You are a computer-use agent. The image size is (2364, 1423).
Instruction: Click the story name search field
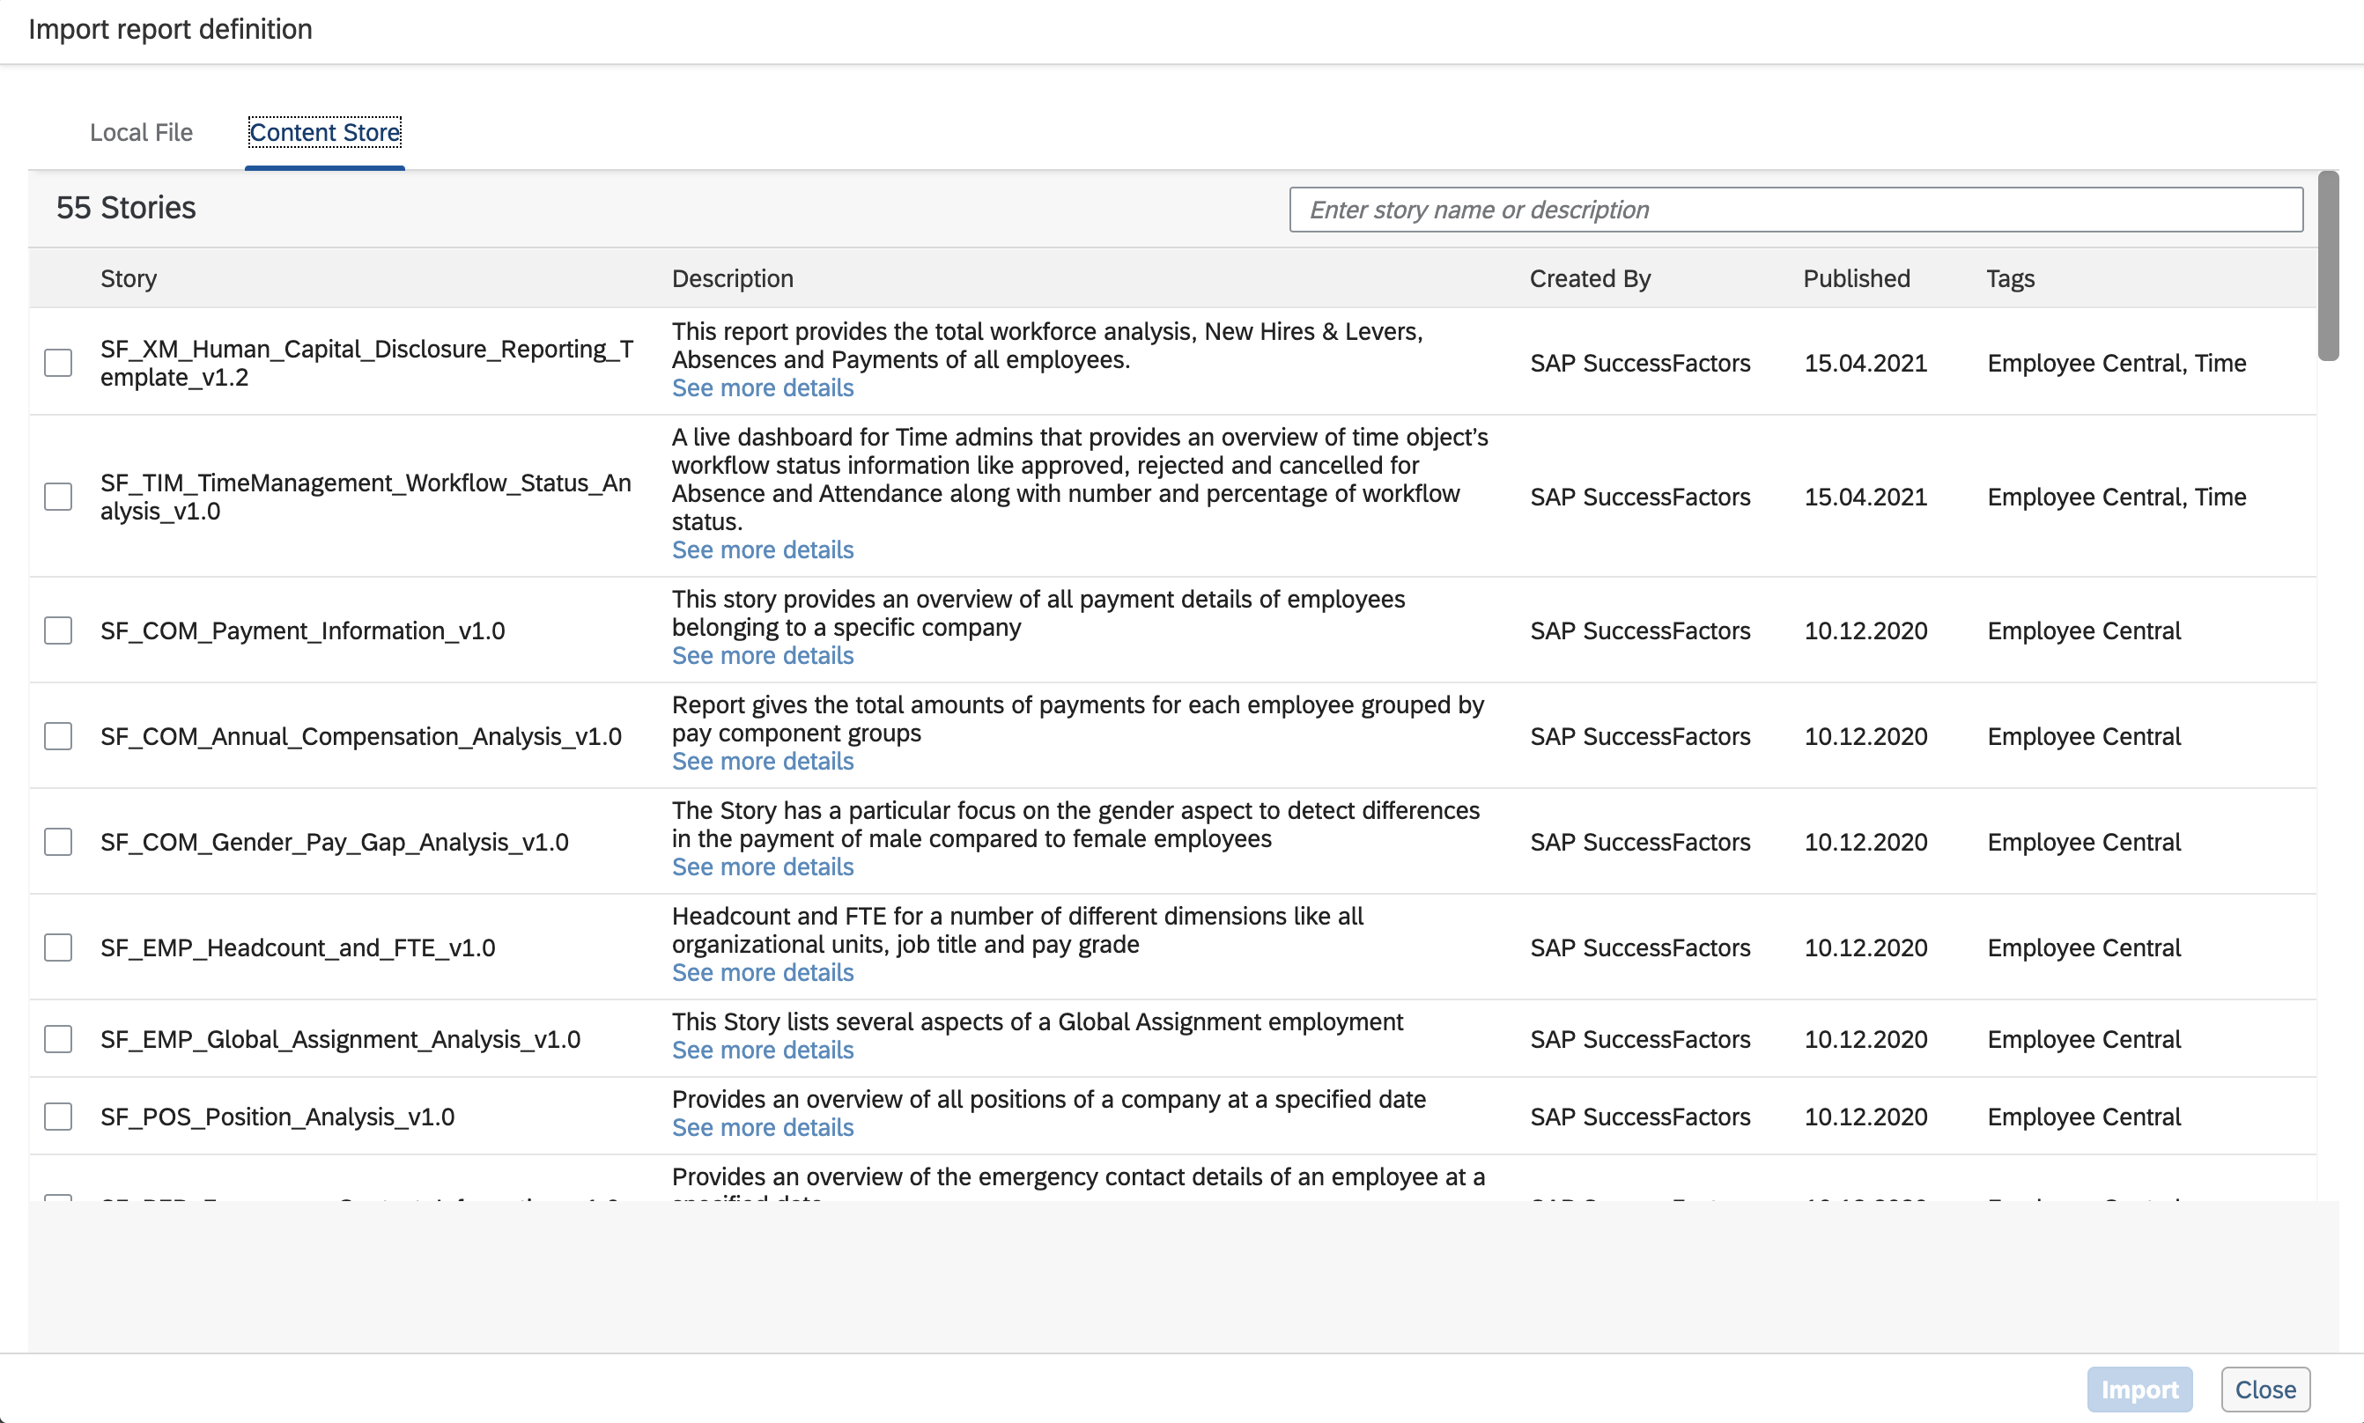[x=1795, y=209]
